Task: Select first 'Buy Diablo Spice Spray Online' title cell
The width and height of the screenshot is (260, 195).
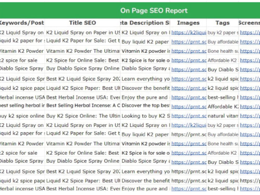Action: (82, 68)
